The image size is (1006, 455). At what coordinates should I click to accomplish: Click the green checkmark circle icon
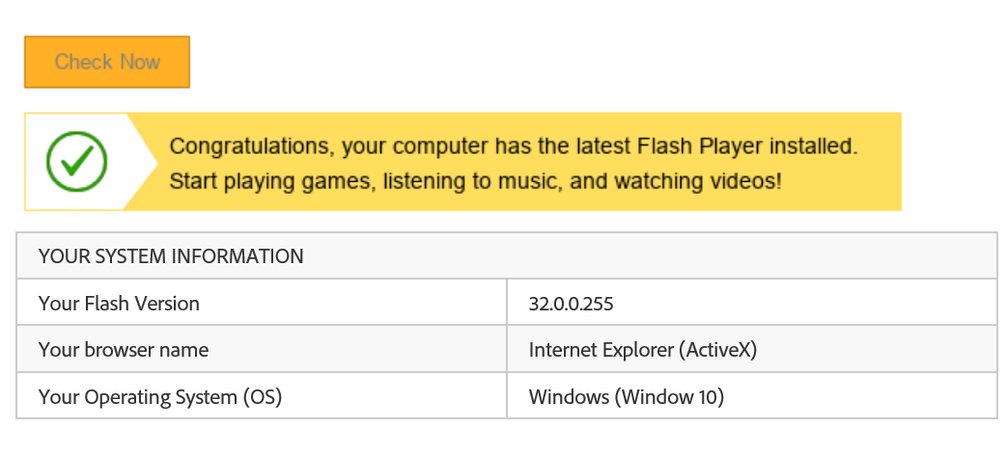76,162
